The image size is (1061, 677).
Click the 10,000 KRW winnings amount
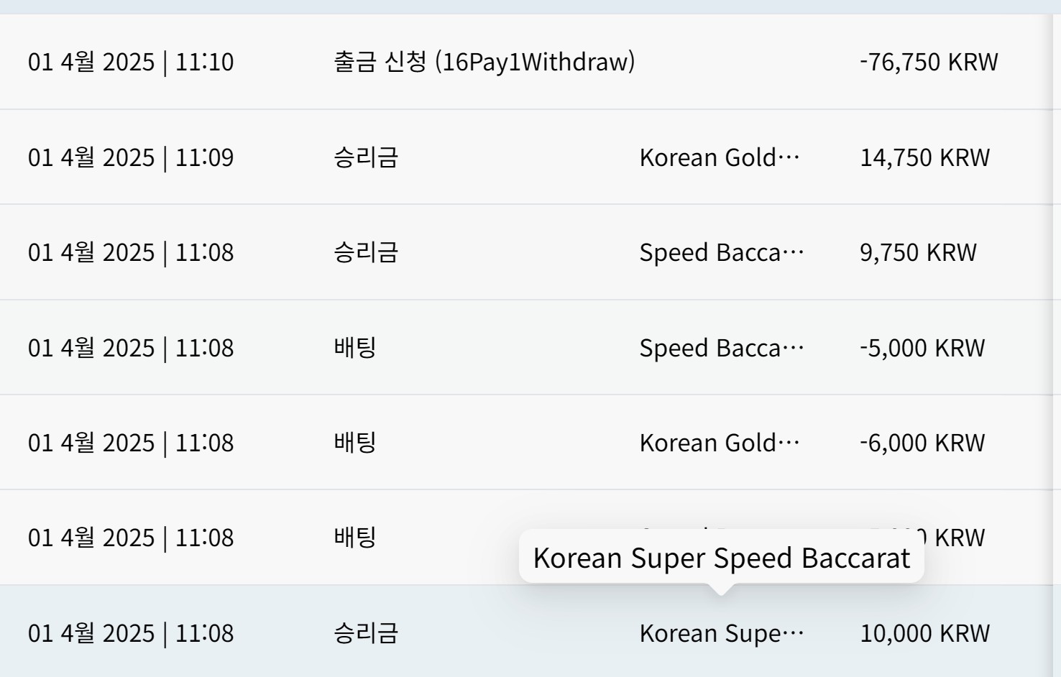point(925,633)
